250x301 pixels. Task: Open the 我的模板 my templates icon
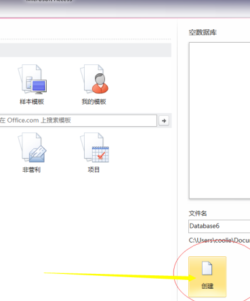pos(94,85)
